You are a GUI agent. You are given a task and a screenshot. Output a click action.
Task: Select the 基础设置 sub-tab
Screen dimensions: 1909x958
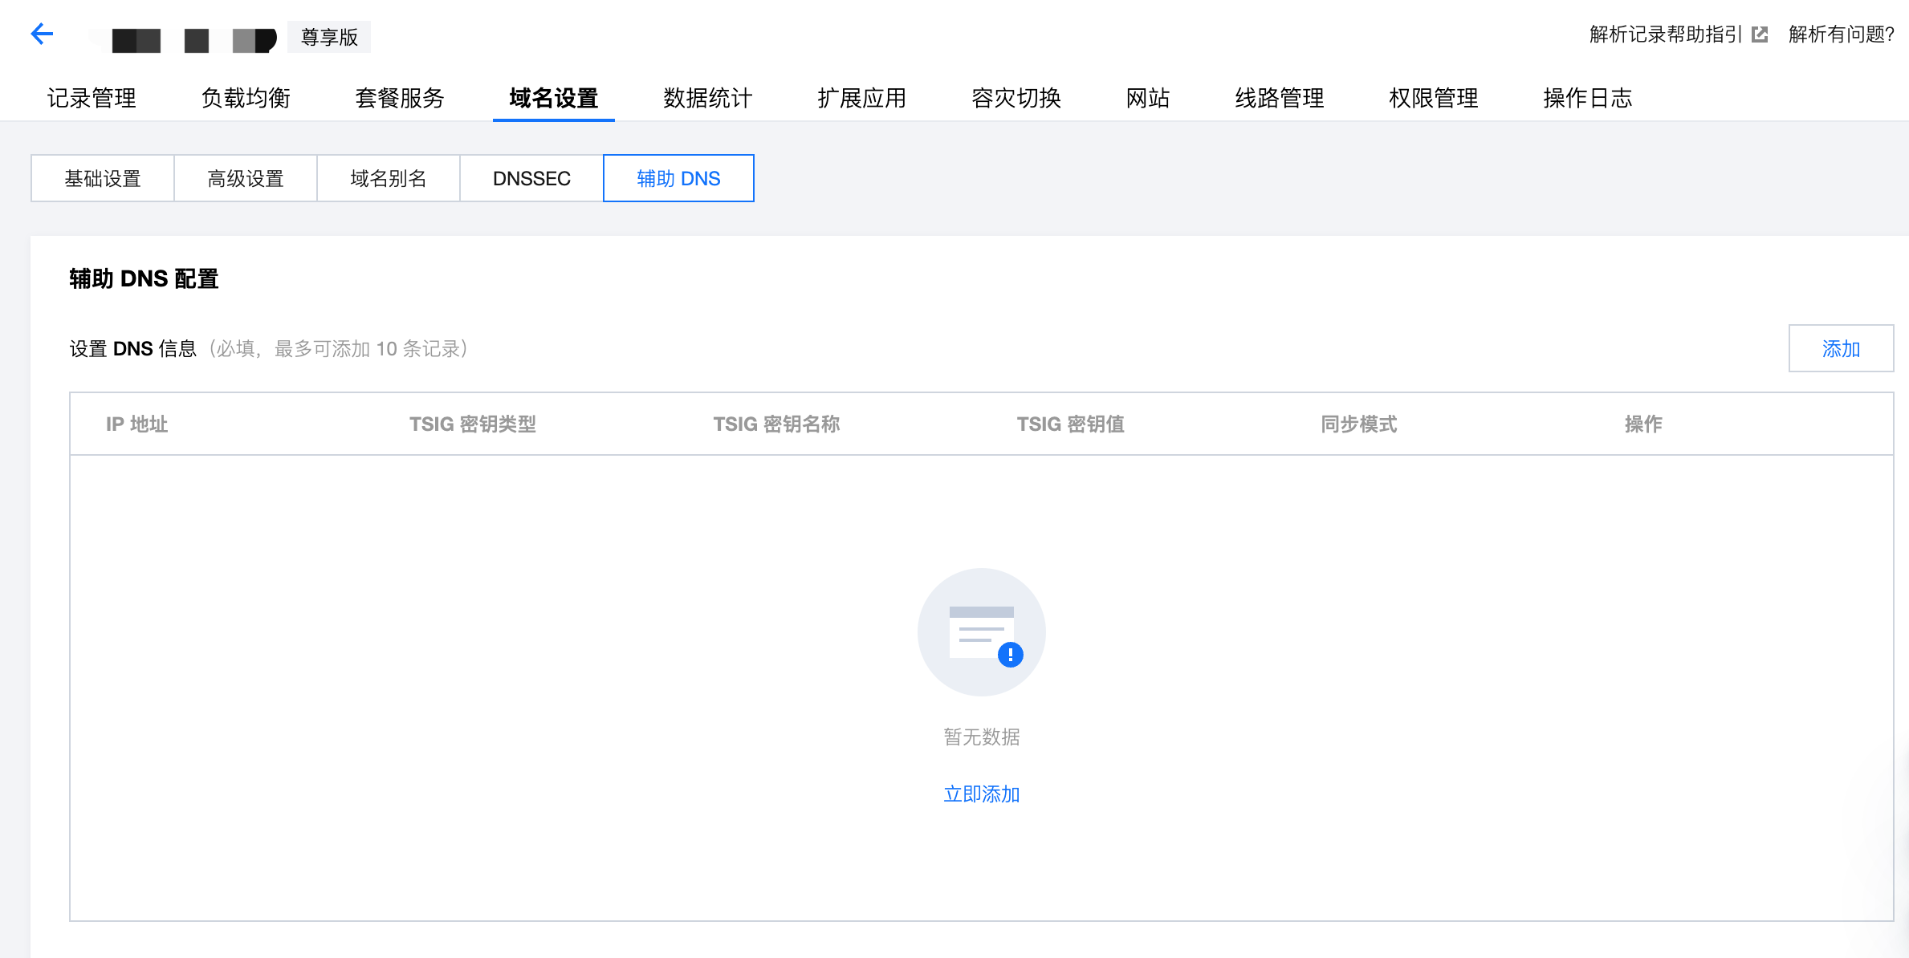pyautogui.click(x=103, y=178)
